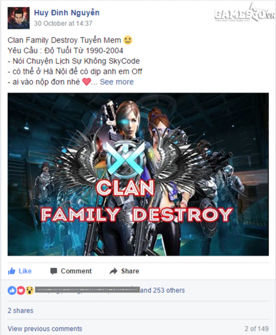This screenshot has width=276, height=335.
Task: Expand the post with See more
Action: 117,82
